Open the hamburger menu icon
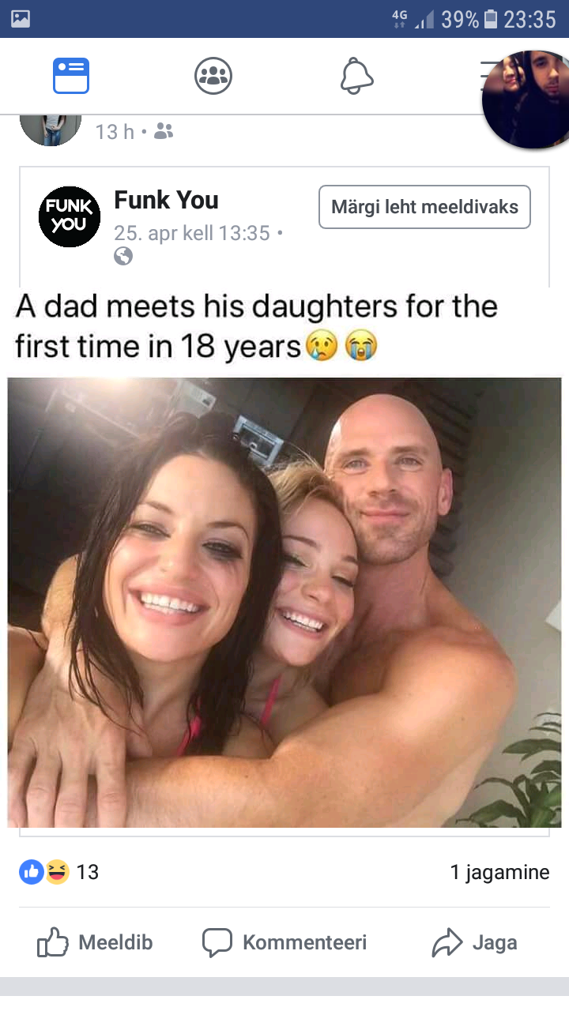This screenshot has width=569, height=1011. (492, 77)
